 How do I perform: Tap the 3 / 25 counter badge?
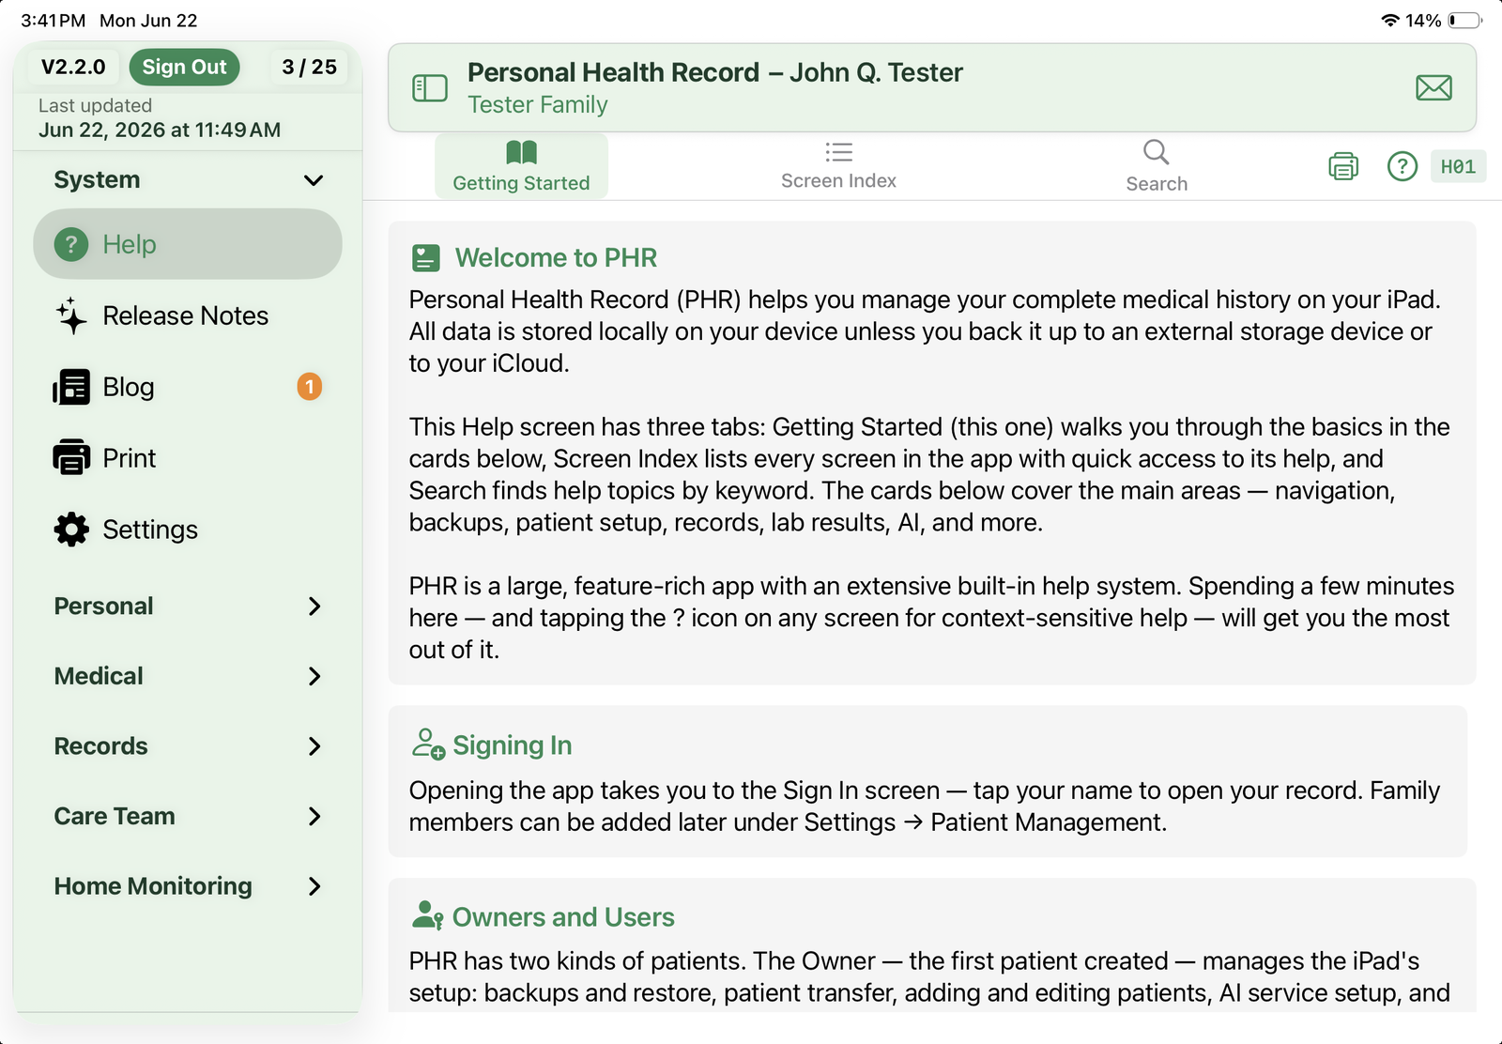pos(309,67)
